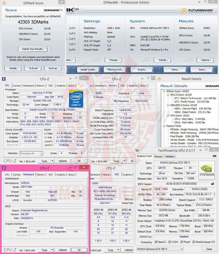Screen dimensions: 219x254
Task: Open the About tab in Mainboard CPU-Z window
Action: 71,175
